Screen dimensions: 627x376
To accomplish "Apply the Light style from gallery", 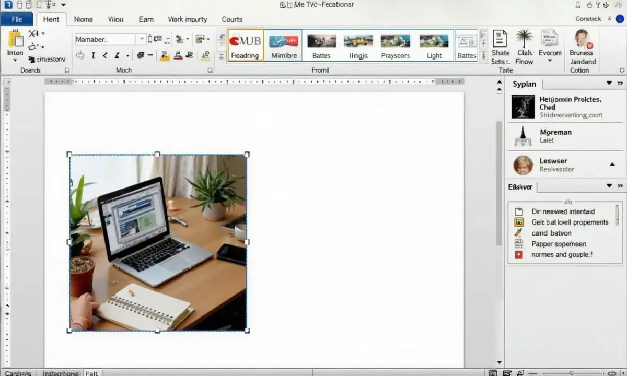I will (x=434, y=45).
